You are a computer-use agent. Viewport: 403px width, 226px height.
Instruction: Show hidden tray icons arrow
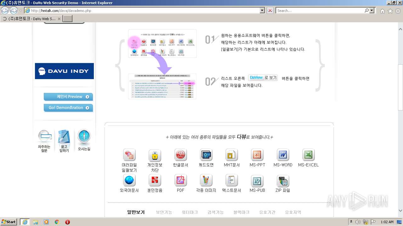coord(351,222)
